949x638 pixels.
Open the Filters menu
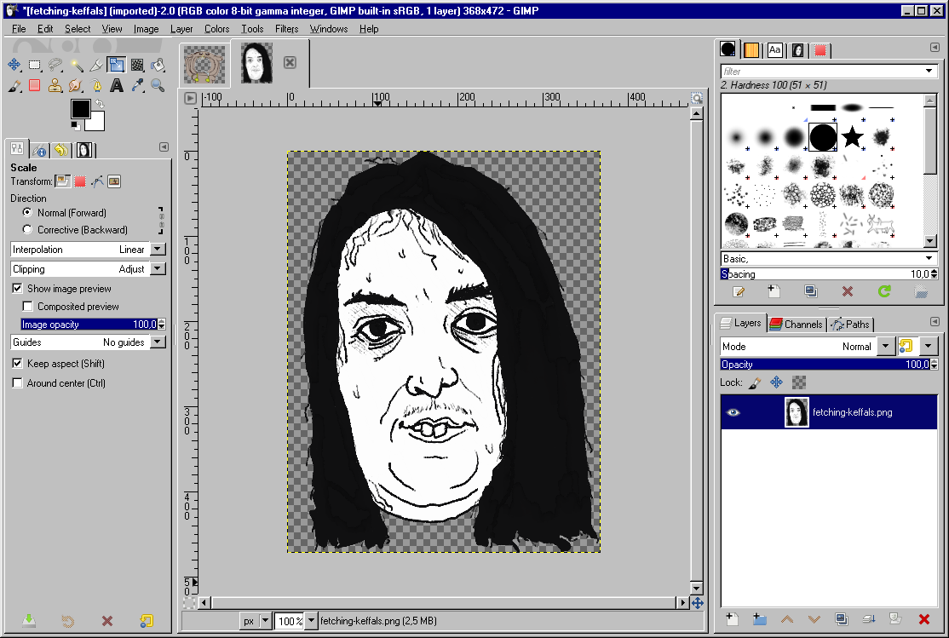point(286,28)
